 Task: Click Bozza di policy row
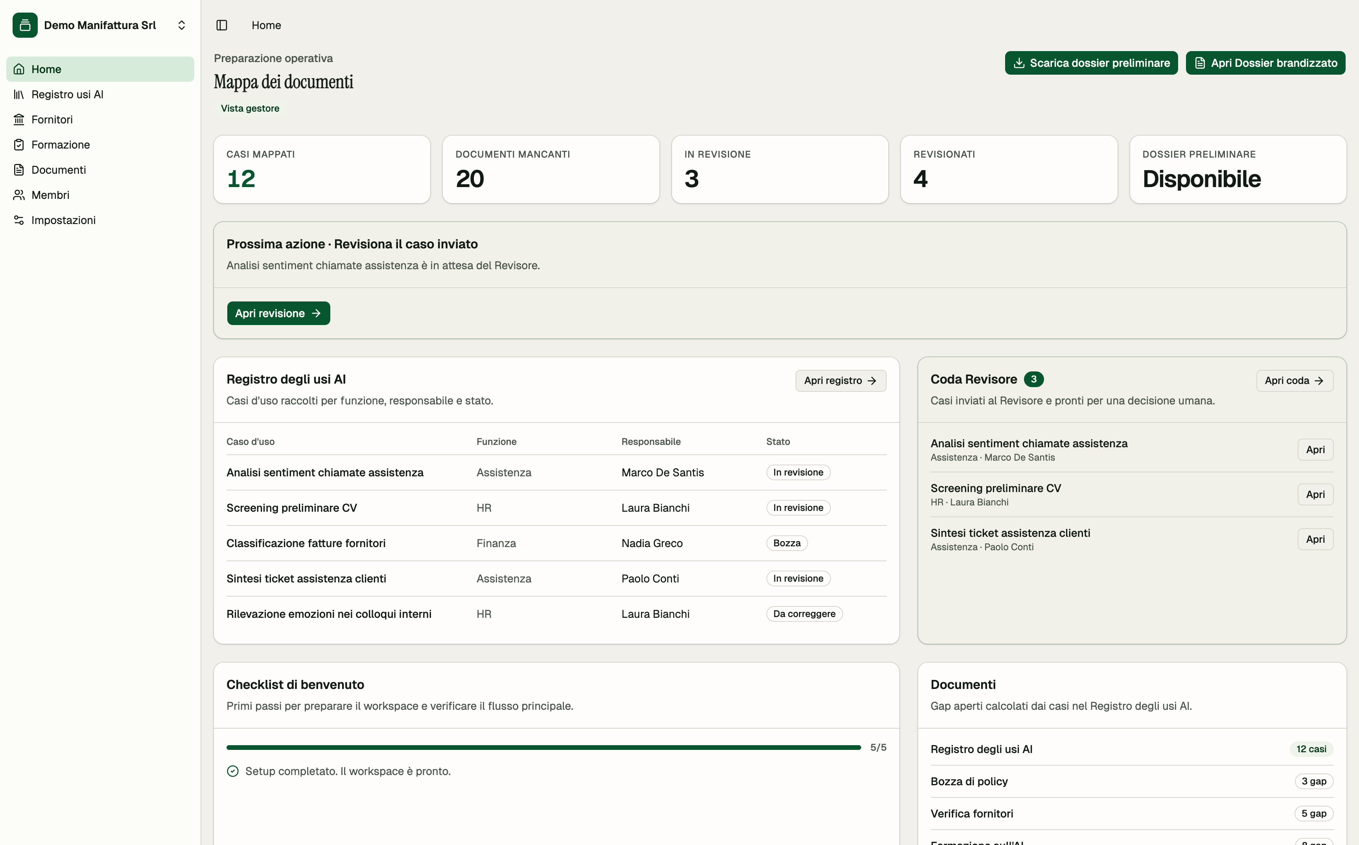[1132, 782]
